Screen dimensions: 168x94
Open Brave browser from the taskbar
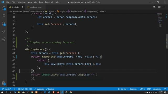tap(54, 92)
